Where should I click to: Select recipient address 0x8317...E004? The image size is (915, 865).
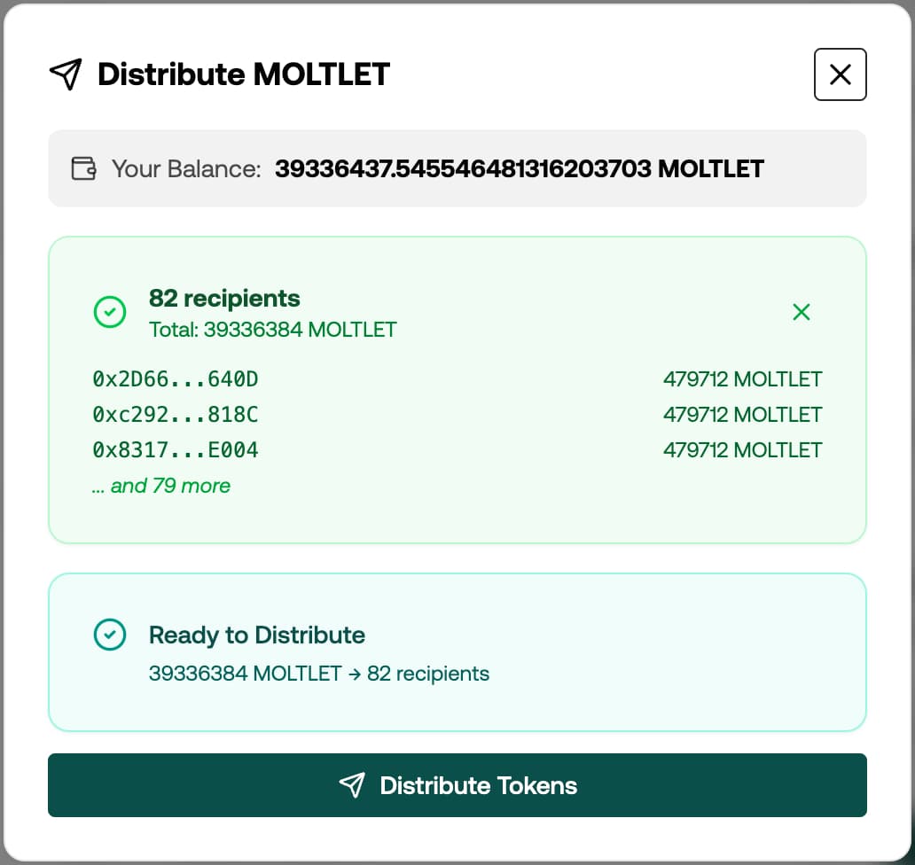tap(176, 450)
